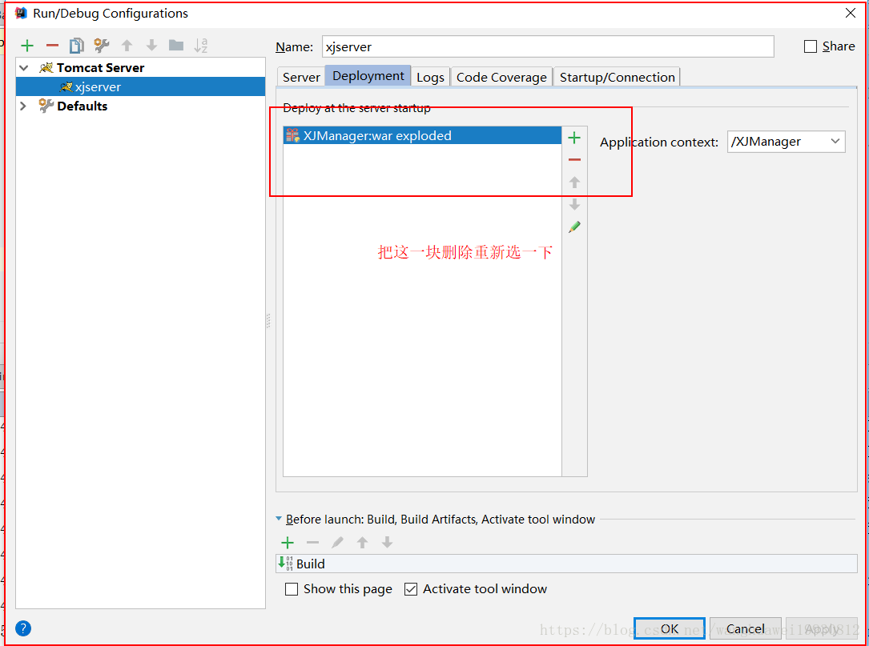Toggle the Share checkbox
This screenshot has height=646, width=869.
tap(811, 46)
